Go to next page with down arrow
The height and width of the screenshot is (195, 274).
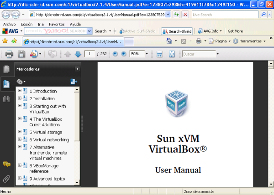click(x=78, y=54)
